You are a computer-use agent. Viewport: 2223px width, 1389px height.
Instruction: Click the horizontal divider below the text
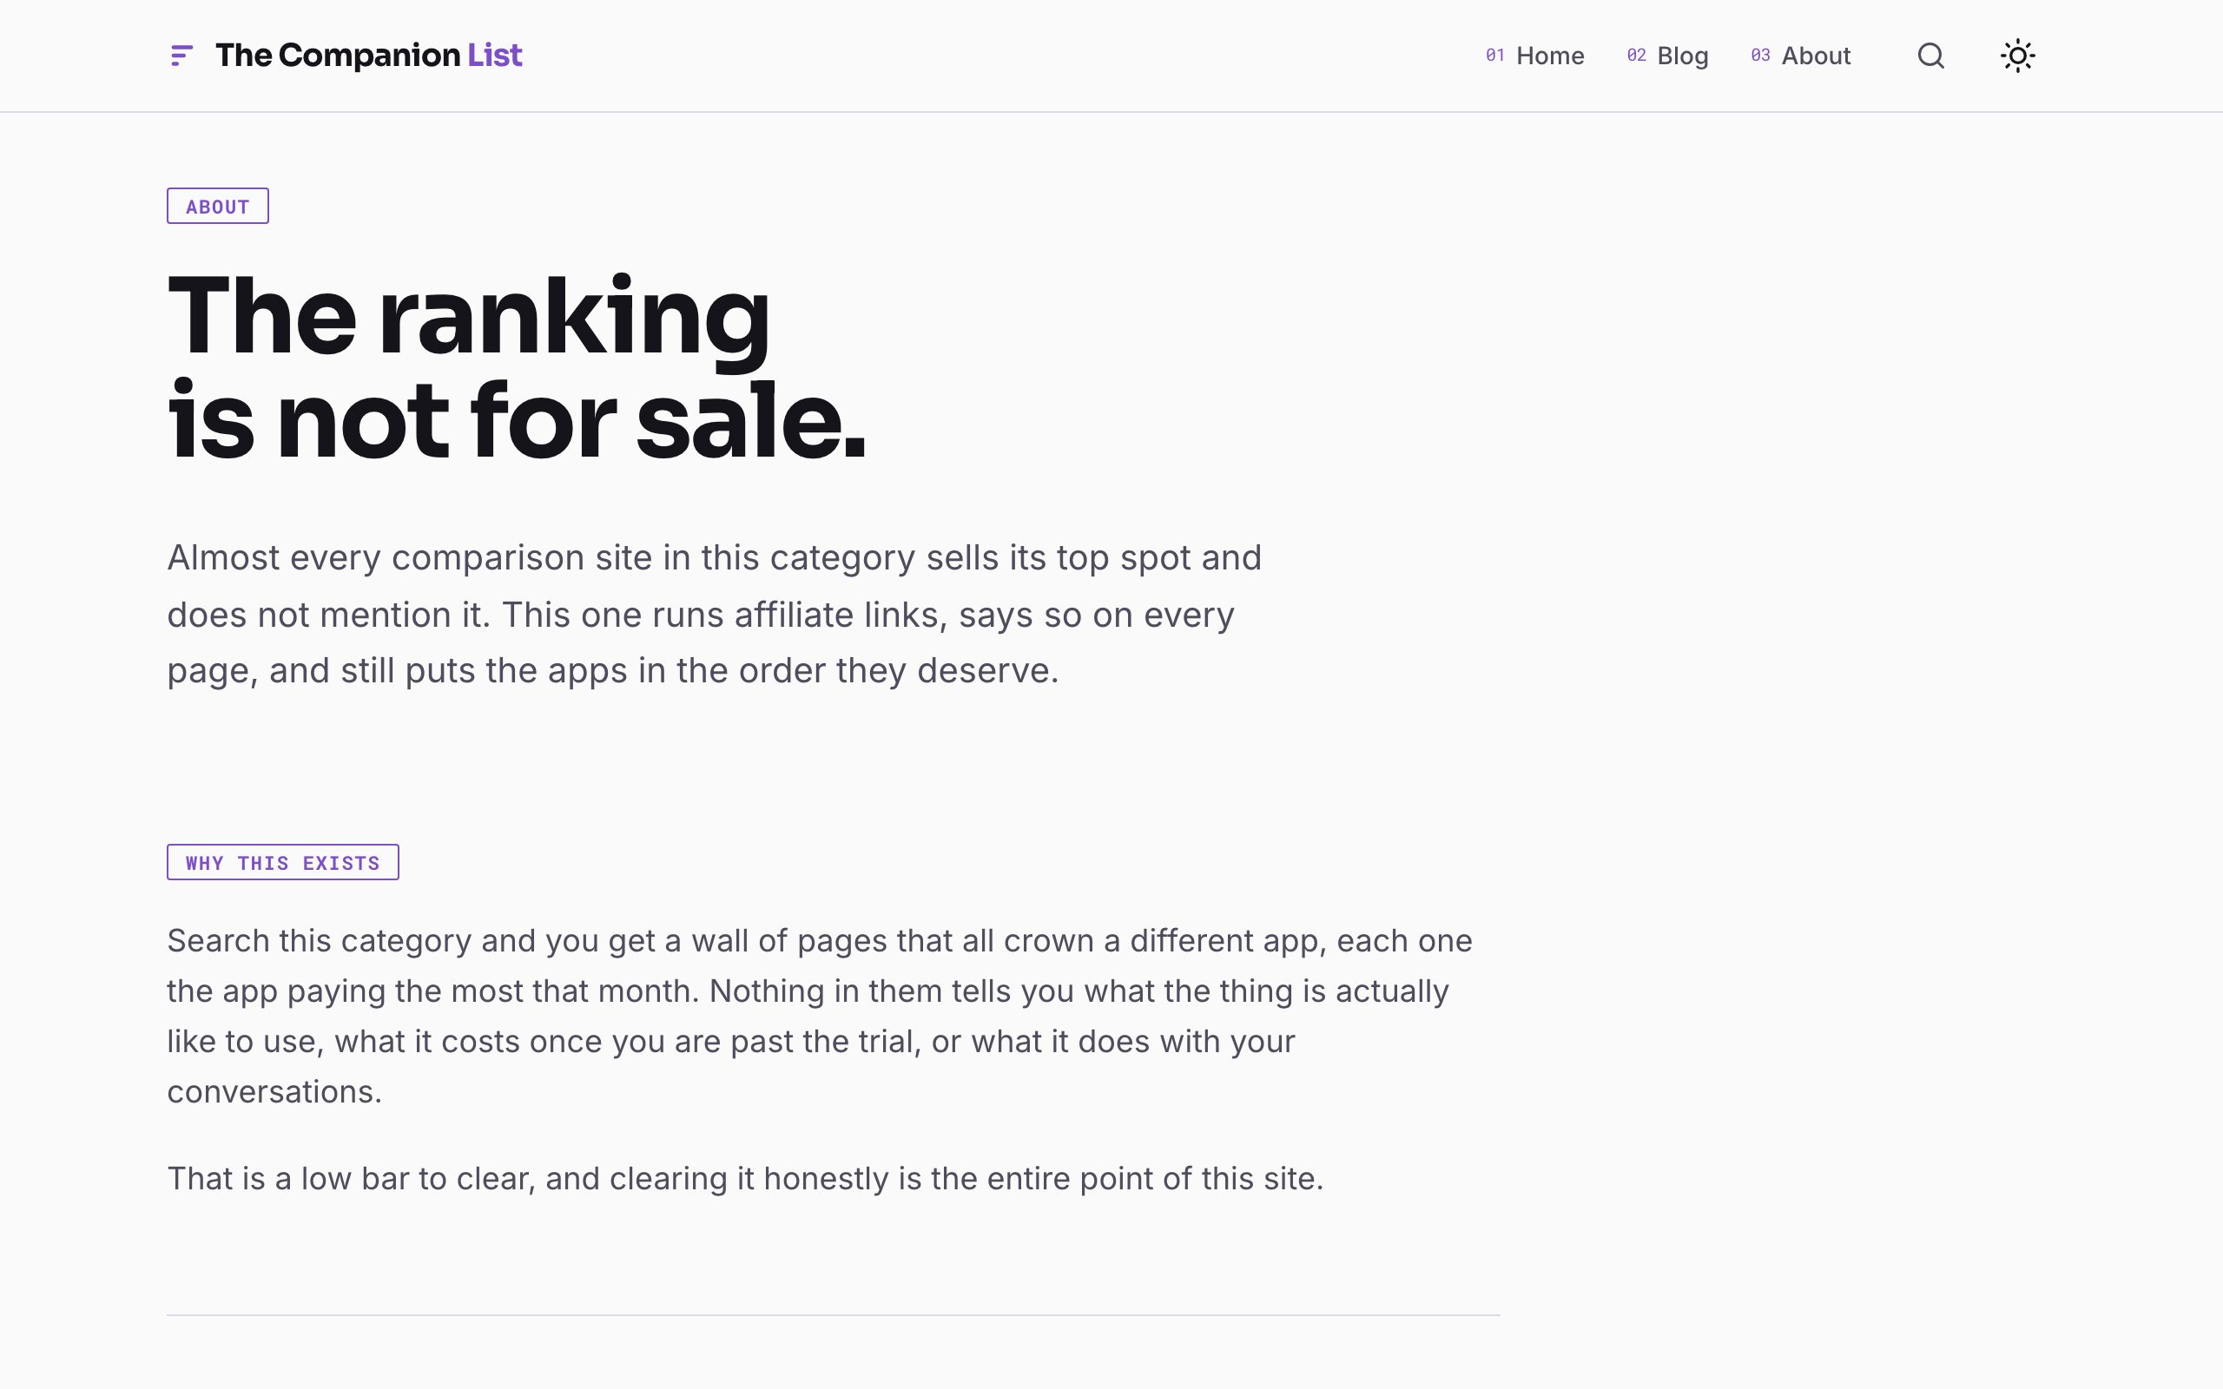pyautogui.click(x=833, y=1315)
